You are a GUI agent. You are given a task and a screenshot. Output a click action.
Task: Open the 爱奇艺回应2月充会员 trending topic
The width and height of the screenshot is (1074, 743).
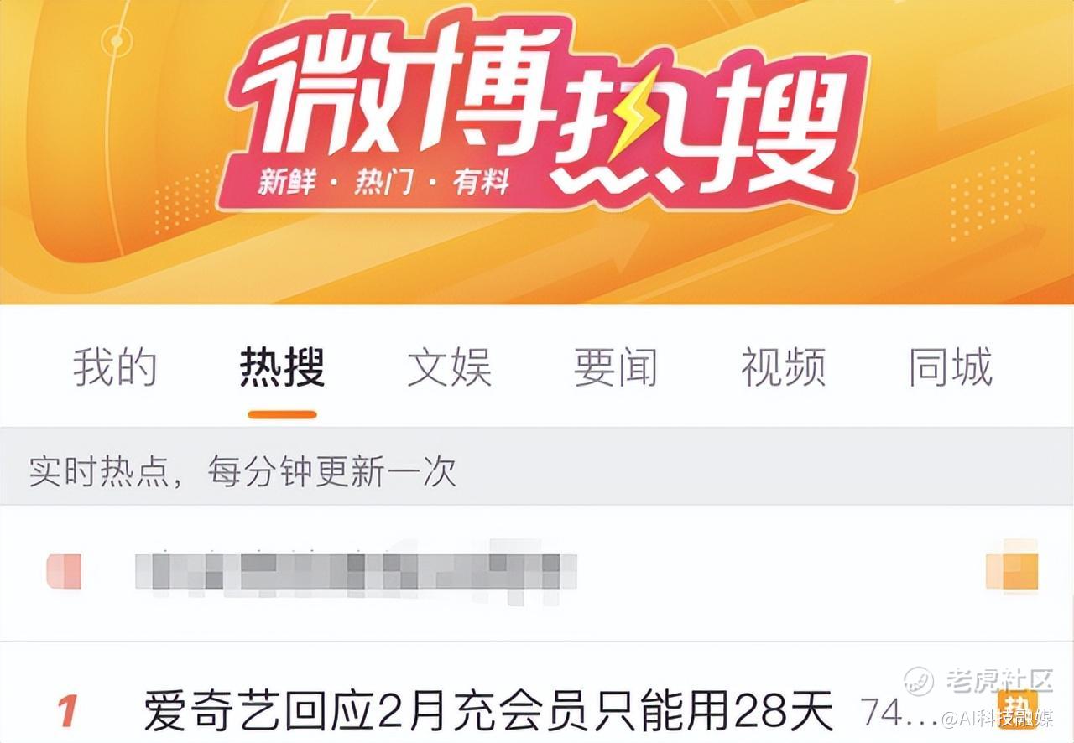tap(488, 711)
